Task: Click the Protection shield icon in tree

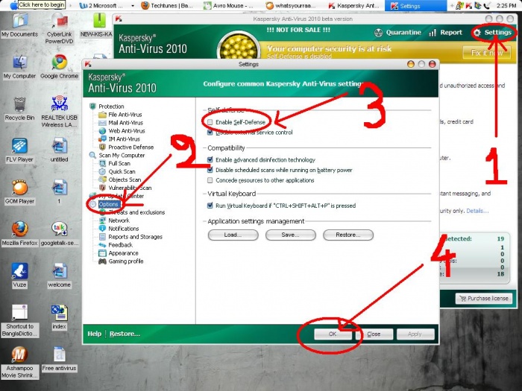Action: [92, 107]
